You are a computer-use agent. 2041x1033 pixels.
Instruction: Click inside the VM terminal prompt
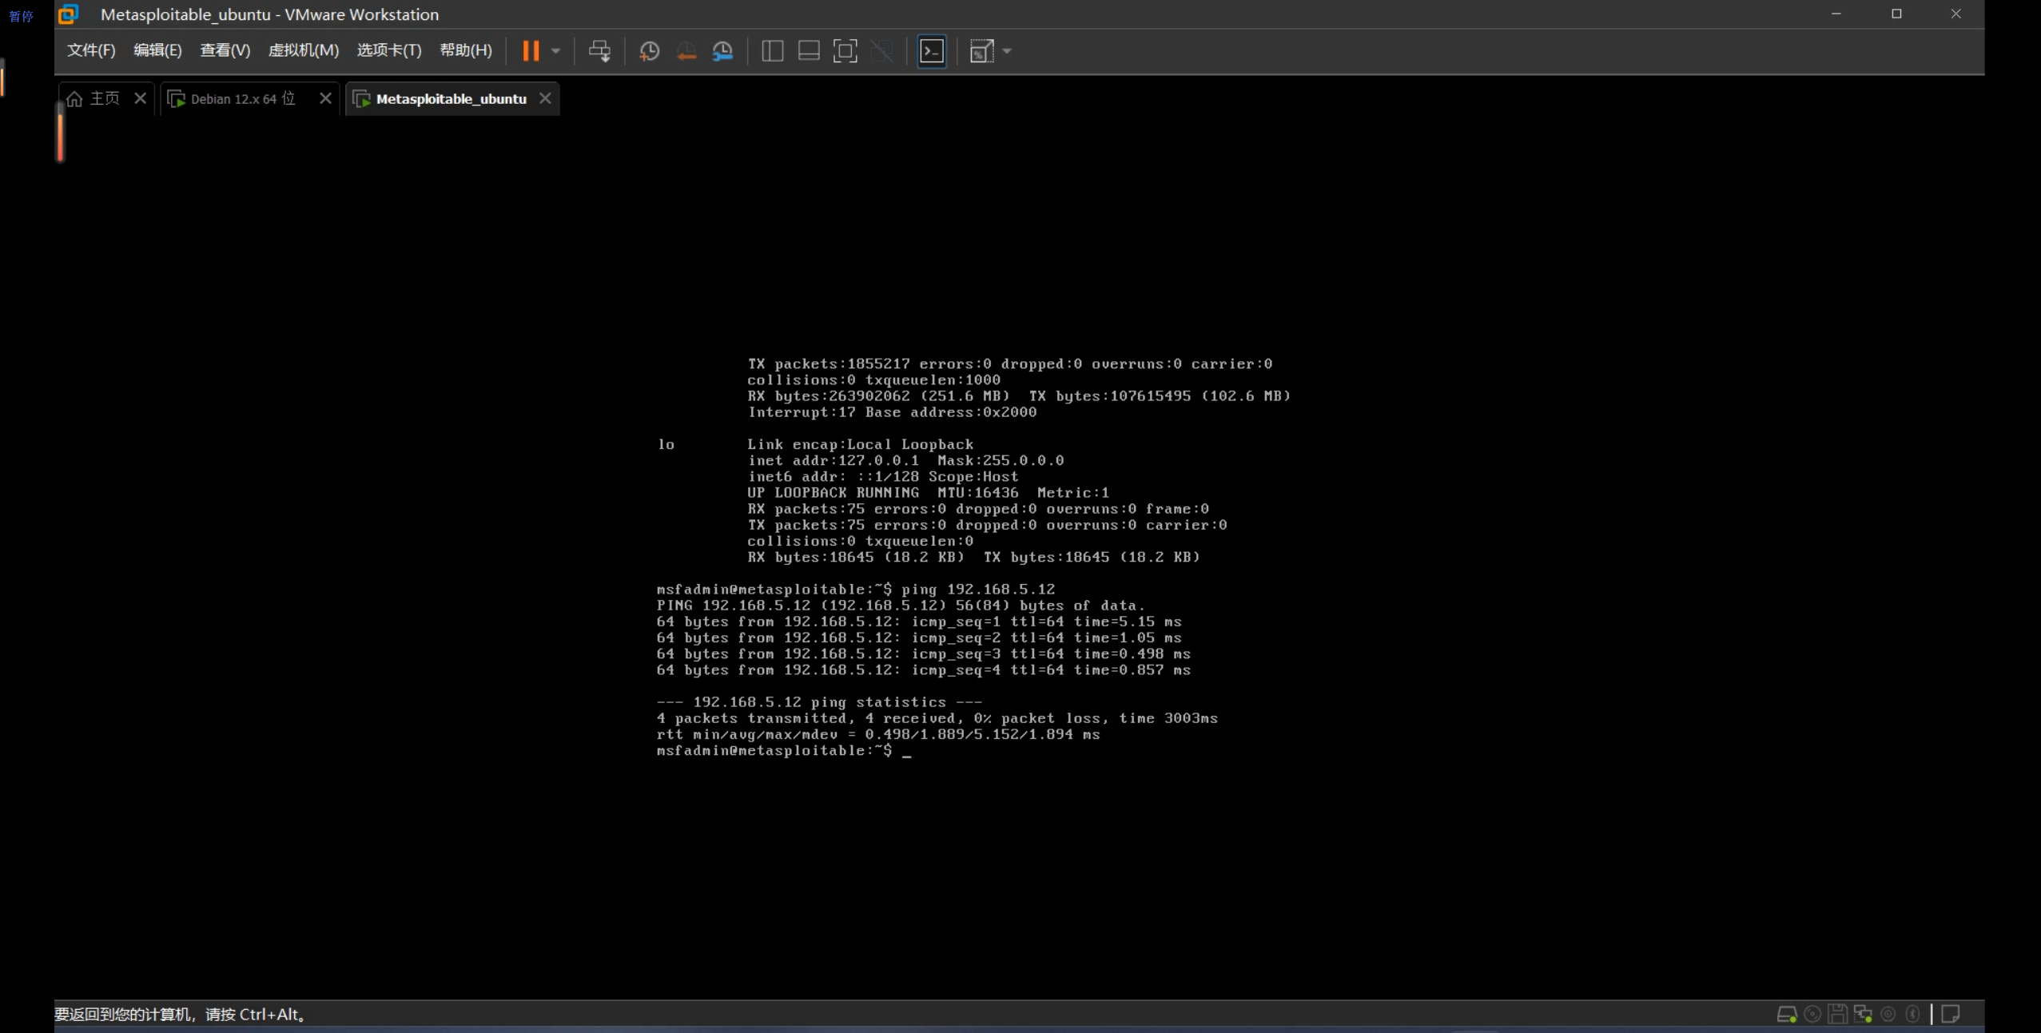(x=907, y=751)
